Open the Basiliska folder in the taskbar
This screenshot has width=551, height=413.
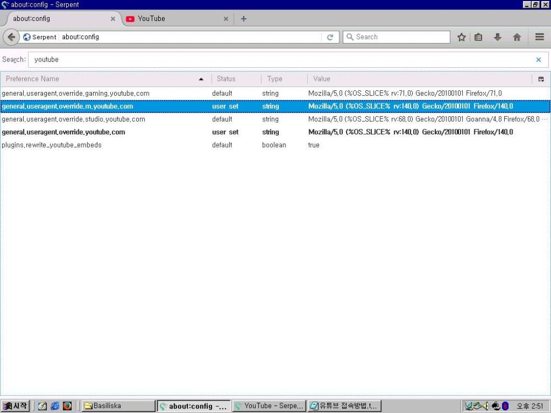[118, 406]
